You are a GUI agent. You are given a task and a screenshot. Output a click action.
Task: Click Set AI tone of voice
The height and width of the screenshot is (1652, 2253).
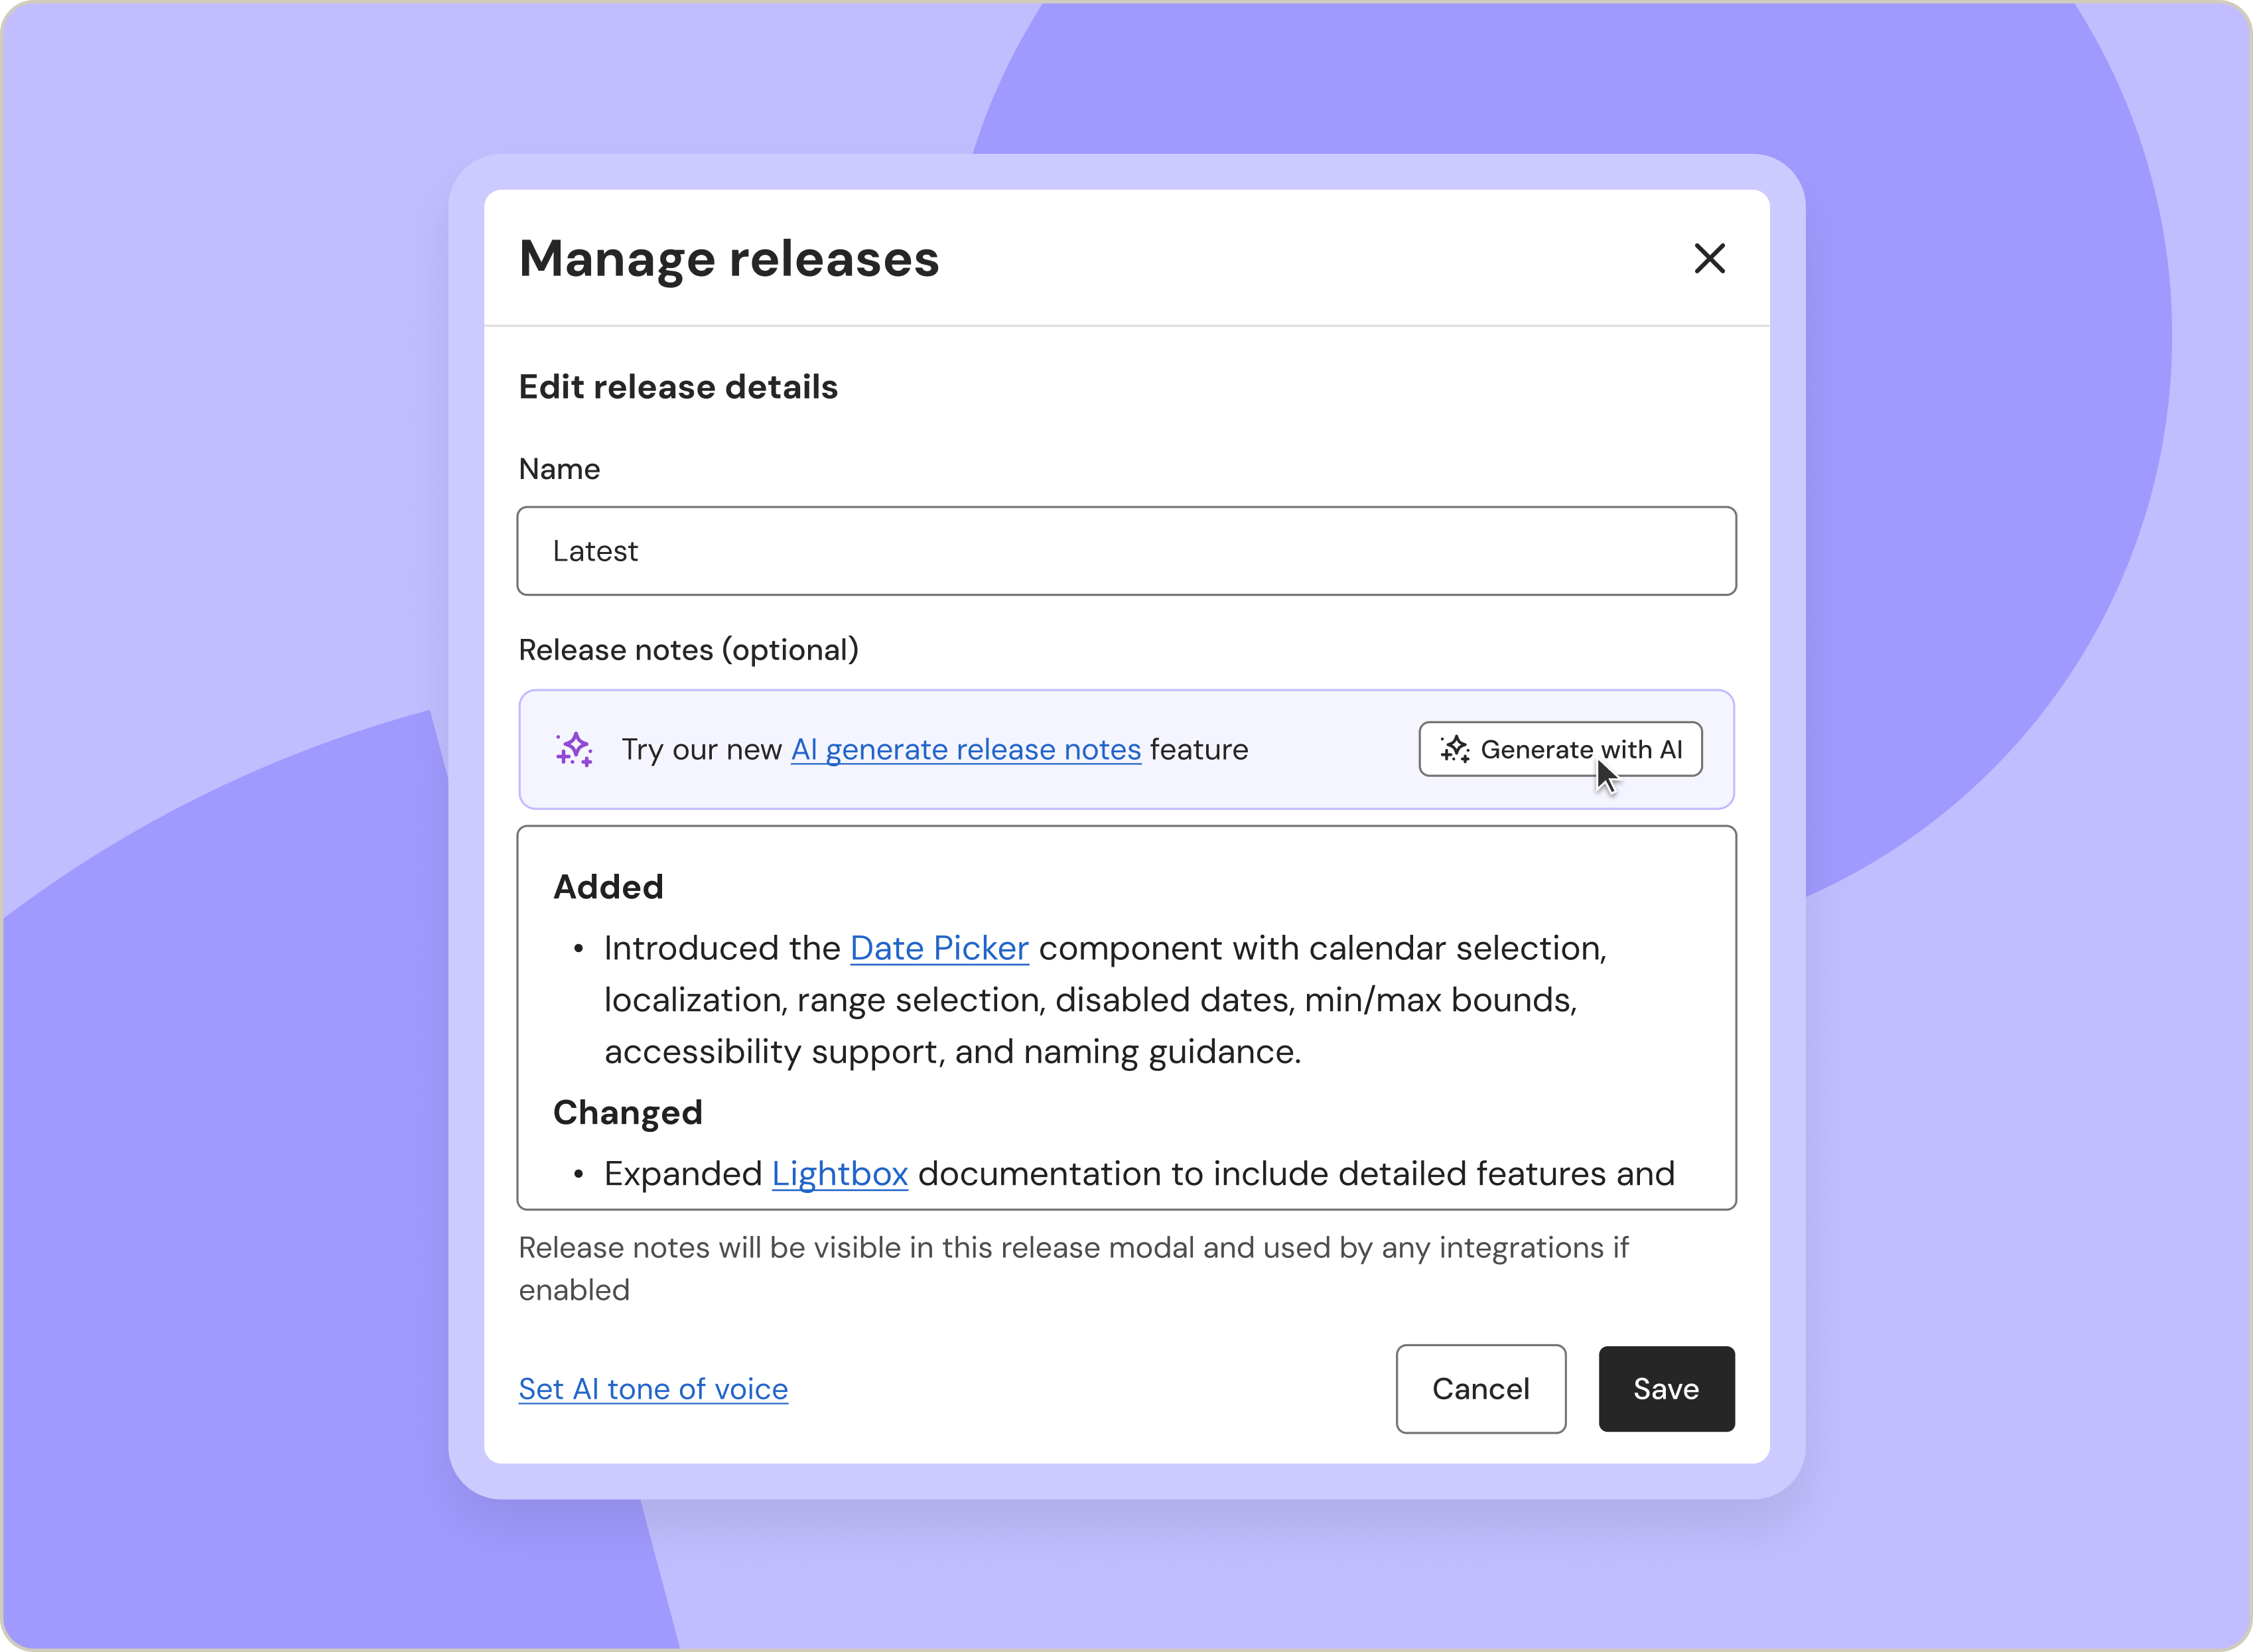click(653, 1388)
